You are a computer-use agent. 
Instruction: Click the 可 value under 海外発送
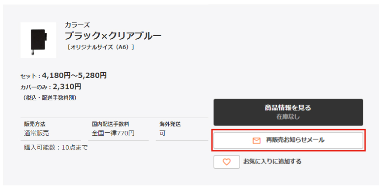pos(162,133)
